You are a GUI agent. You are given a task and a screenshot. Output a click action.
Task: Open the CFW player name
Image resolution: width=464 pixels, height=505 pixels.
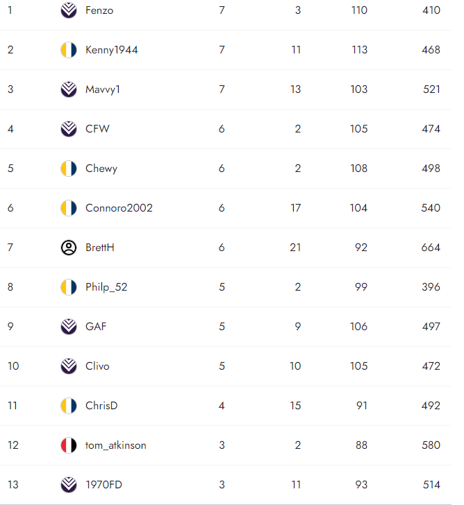click(x=97, y=129)
